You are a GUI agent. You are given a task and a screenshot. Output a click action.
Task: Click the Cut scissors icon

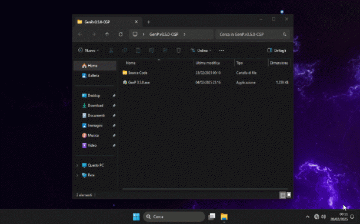(111, 50)
